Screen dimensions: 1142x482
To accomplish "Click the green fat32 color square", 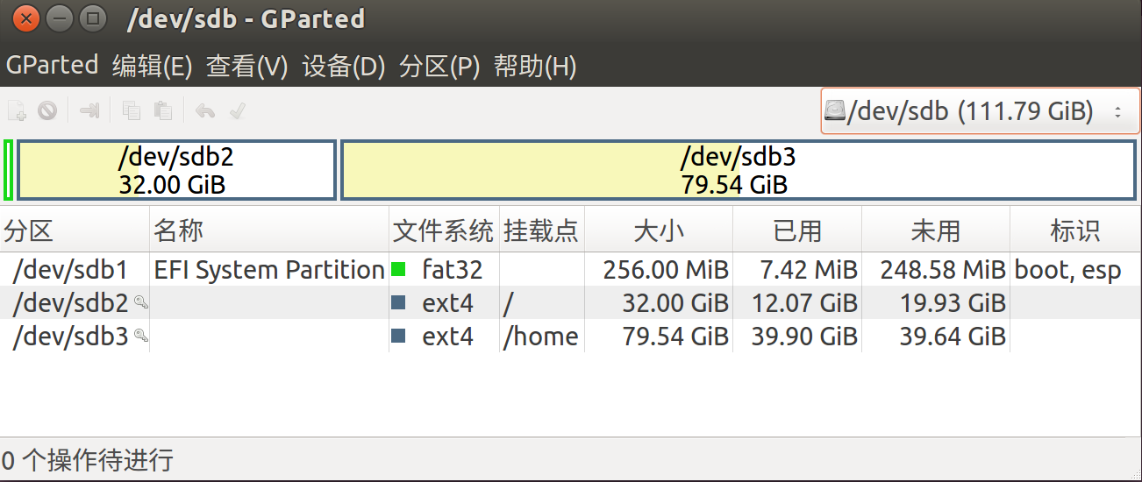I will click(398, 270).
